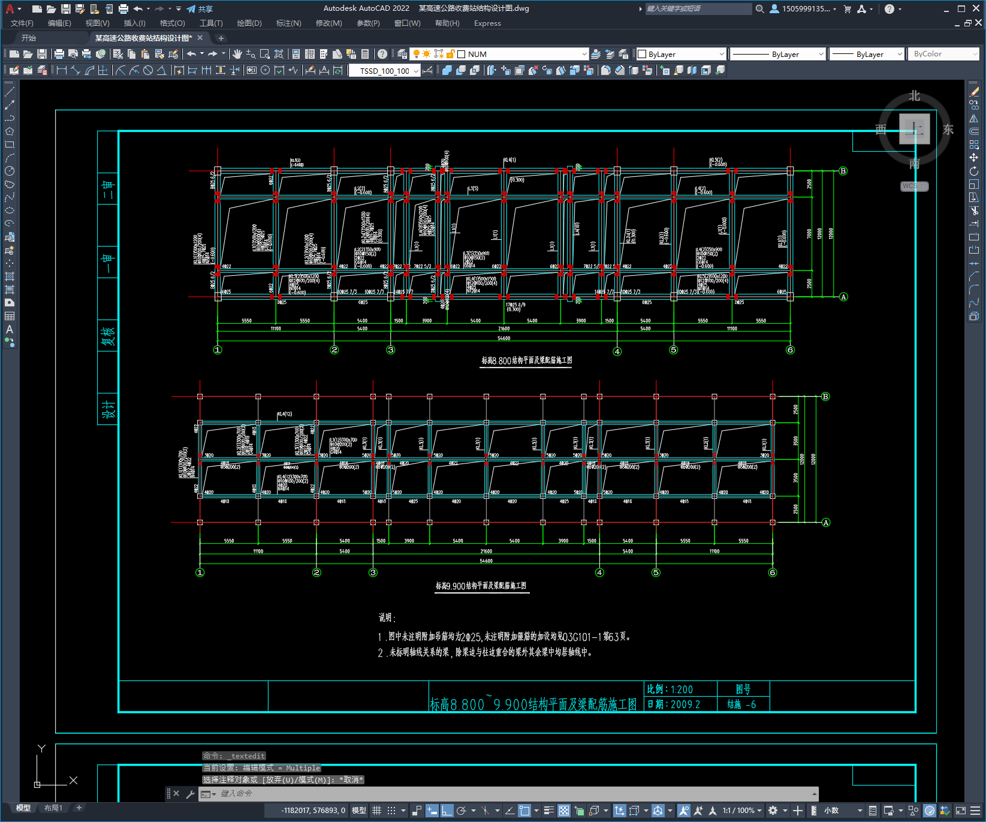Click the Linear dimension tool icon
986x822 pixels.
(61, 70)
